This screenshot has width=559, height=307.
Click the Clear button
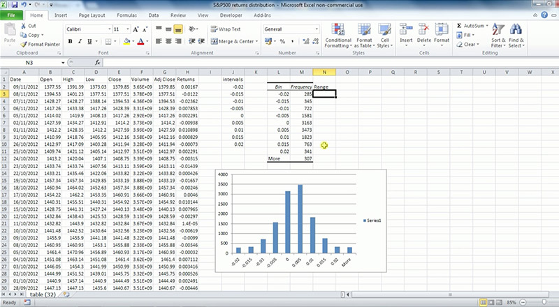pyautogui.click(x=467, y=45)
